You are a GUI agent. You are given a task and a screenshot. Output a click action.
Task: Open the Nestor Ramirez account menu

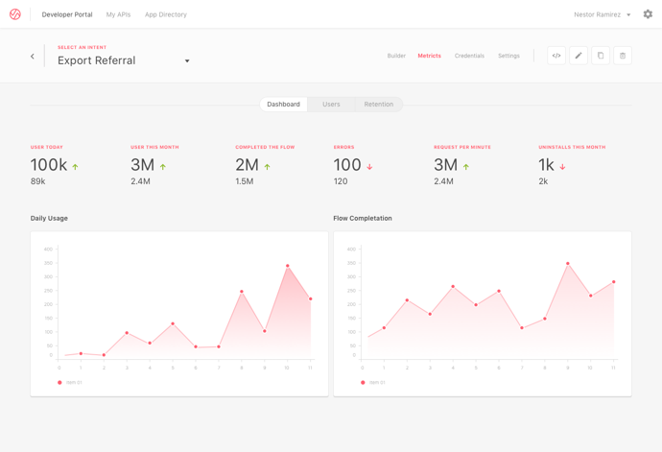point(603,14)
